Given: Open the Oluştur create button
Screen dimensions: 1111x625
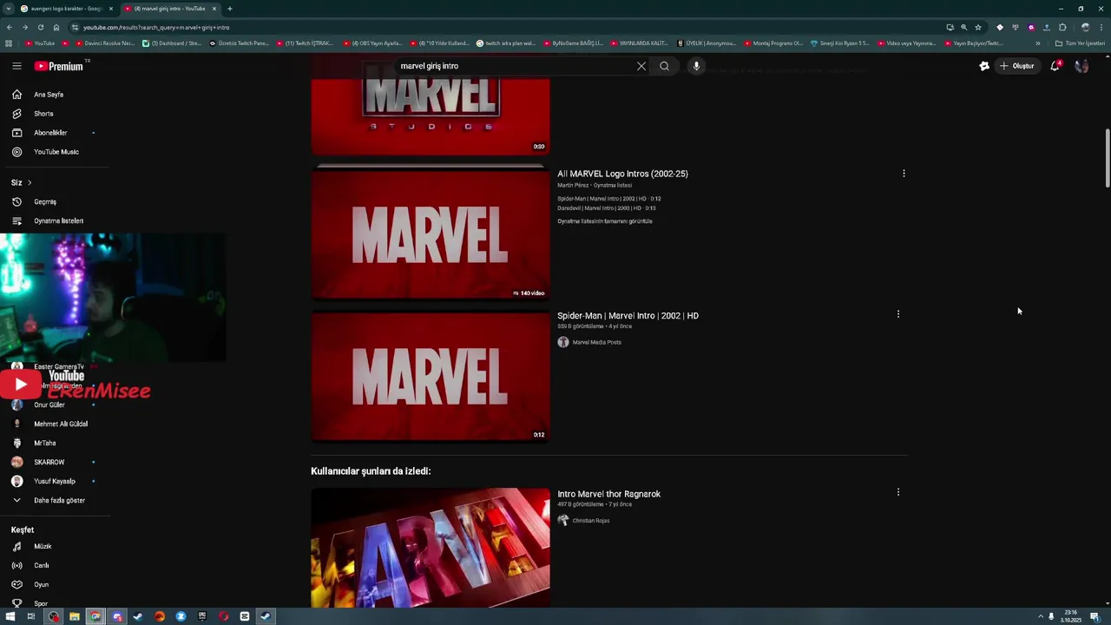Looking at the screenshot, I should tap(1017, 66).
